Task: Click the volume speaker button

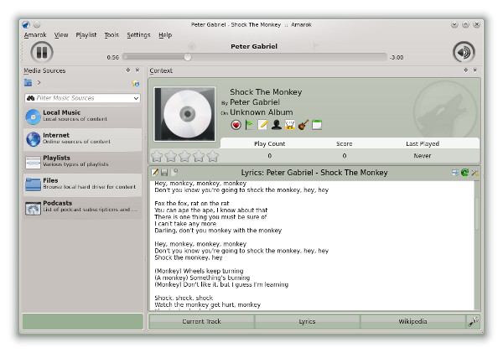Action: pyautogui.click(x=464, y=52)
